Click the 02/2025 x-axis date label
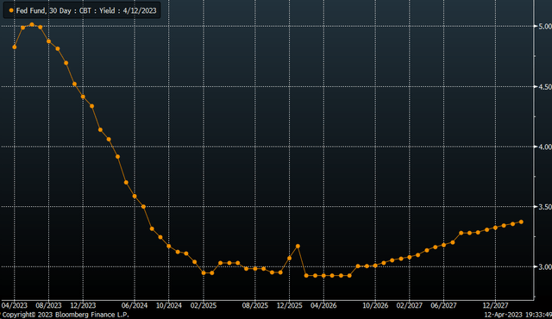 (x=204, y=305)
